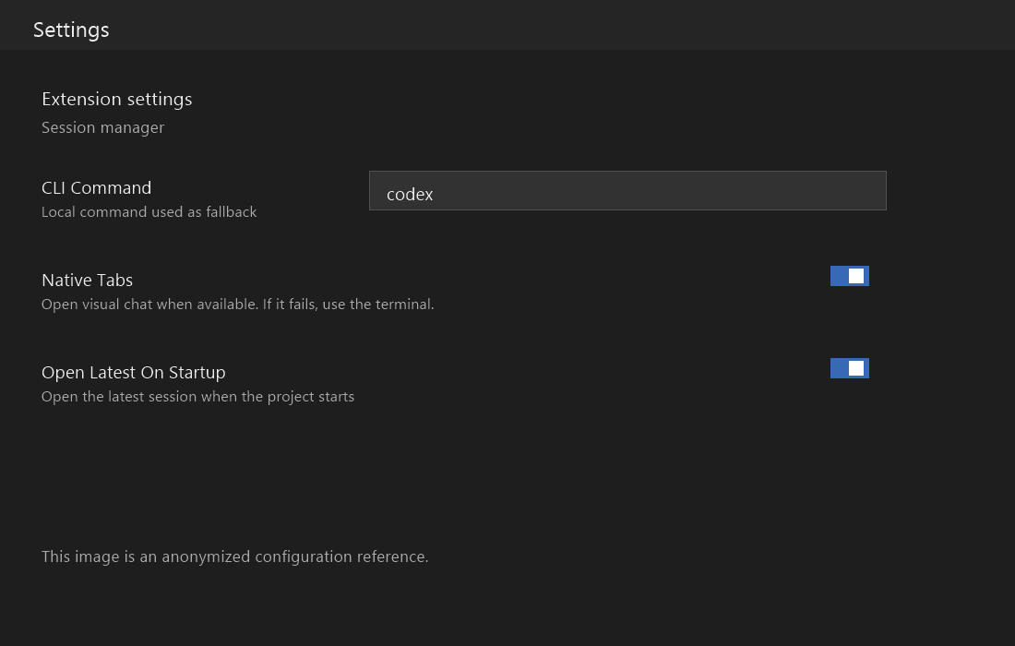The image size is (1015, 646).
Task: Click the 'Local command used as fallback' description
Action: [149, 212]
